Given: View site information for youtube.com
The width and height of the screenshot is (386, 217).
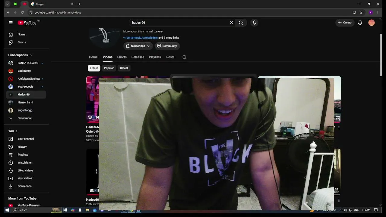Looking at the screenshot, I should tap(30, 12).
